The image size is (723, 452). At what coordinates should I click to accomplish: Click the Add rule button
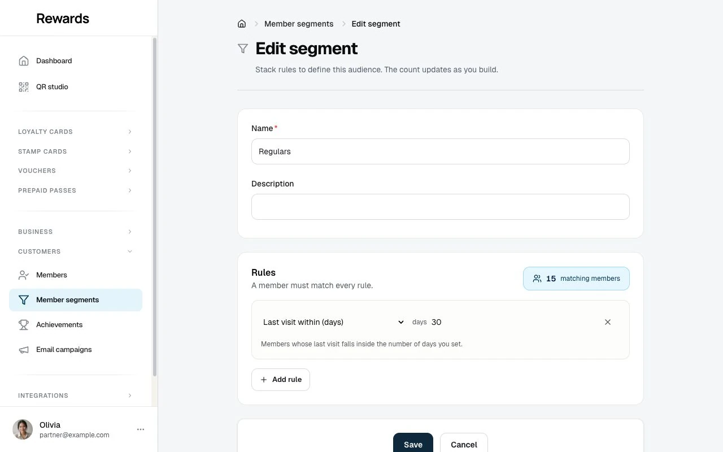point(281,380)
